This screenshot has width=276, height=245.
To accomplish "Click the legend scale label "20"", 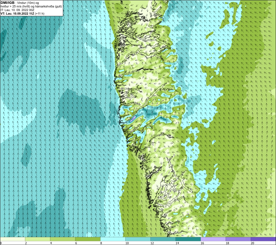I will pyautogui.click(x=253, y=243).
